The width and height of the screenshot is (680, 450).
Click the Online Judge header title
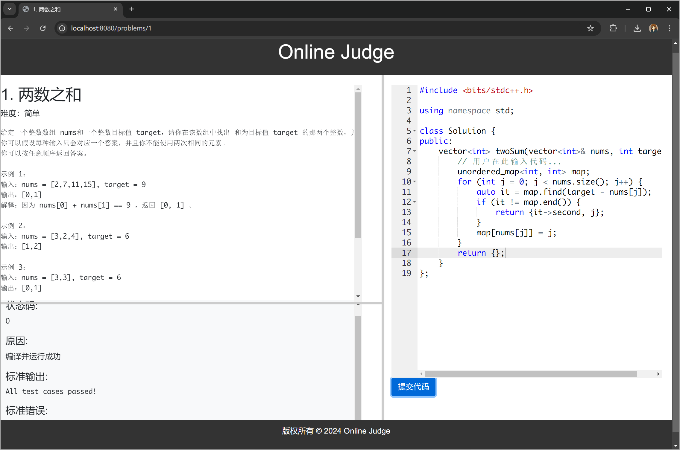(336, 52)
